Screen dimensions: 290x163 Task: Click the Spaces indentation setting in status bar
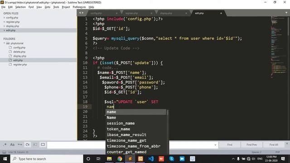(x=256, y=152)
